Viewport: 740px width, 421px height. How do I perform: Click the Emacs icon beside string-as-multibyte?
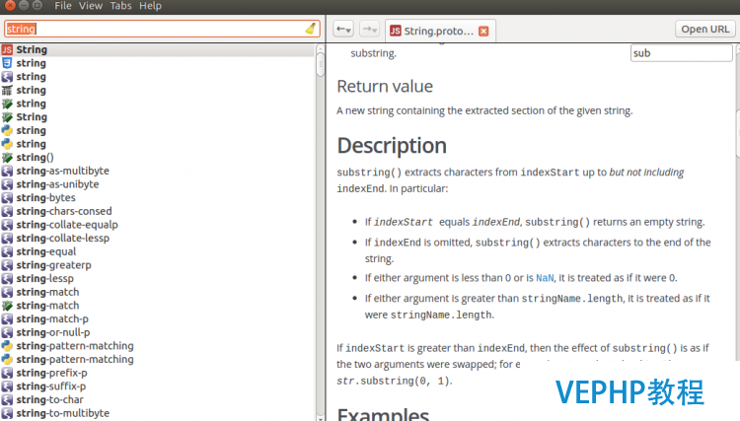click(x=7, y=171)
